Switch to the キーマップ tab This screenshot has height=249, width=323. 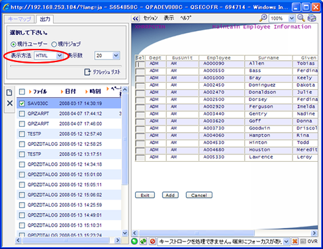point(19,19)
